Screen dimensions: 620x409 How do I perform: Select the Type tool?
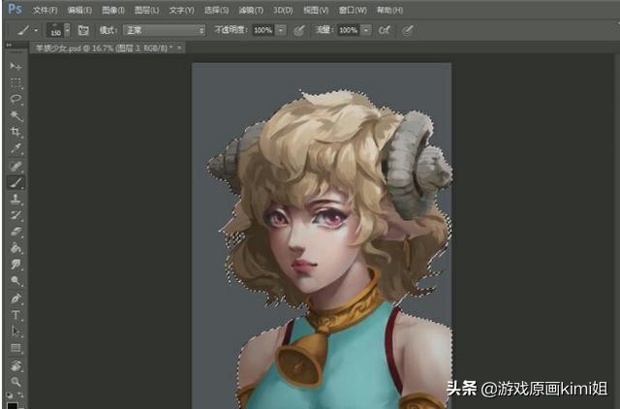15,315
